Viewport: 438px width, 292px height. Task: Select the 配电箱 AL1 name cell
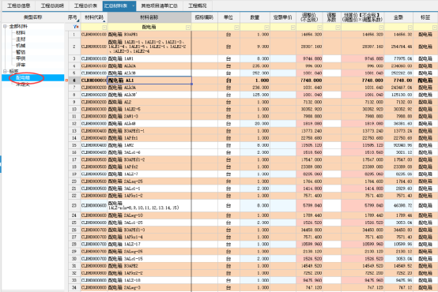[149, 80]
